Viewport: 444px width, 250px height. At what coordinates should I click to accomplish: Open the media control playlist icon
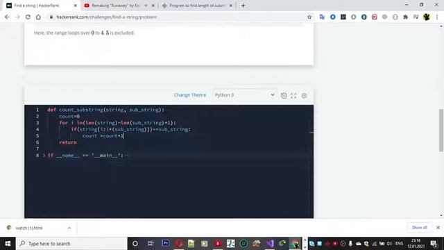coord(416,17)
